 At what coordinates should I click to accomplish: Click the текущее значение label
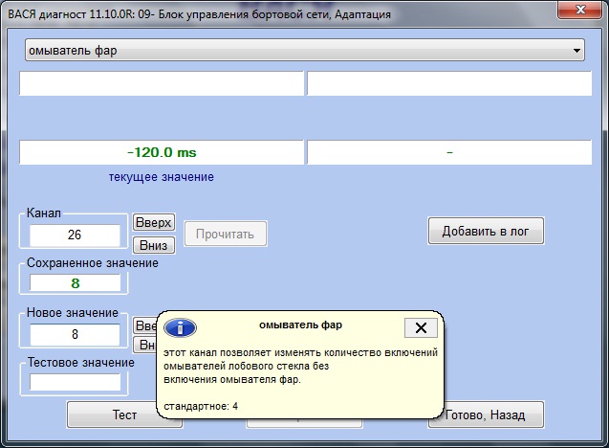[162, 177]
